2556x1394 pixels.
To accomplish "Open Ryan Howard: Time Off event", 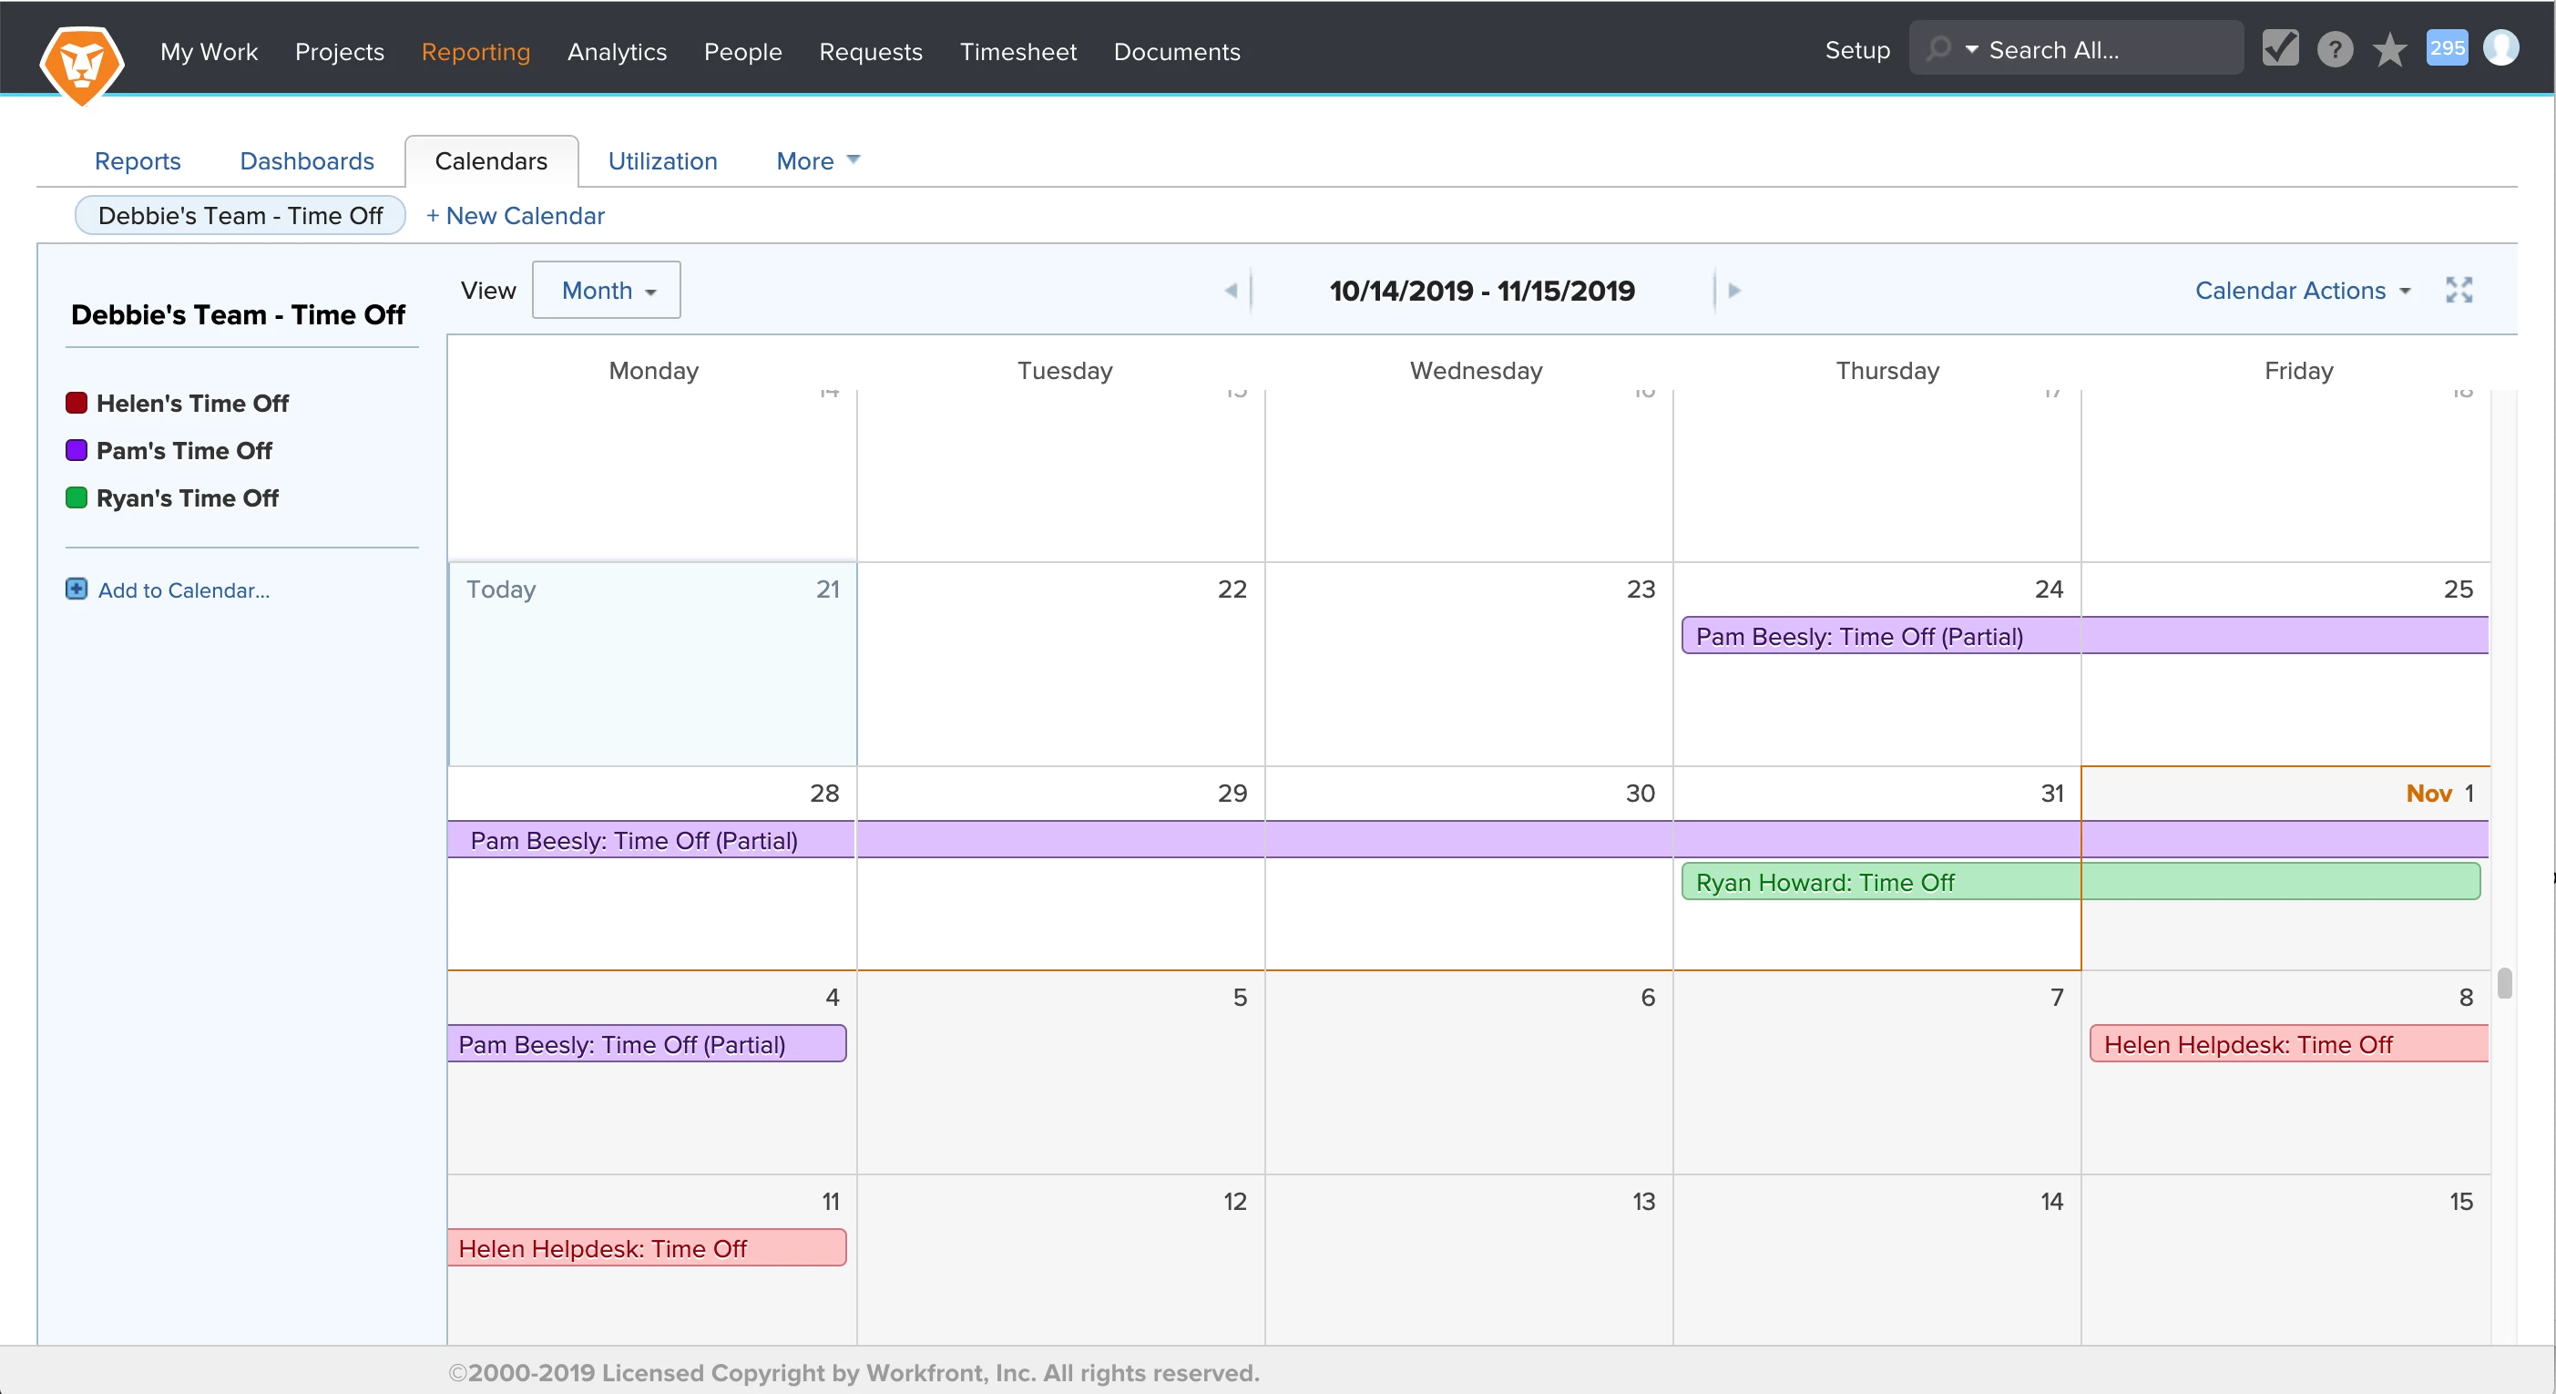I will (x=1824, y=882).
